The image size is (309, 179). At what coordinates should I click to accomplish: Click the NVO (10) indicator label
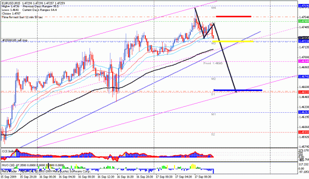[33, 165]
